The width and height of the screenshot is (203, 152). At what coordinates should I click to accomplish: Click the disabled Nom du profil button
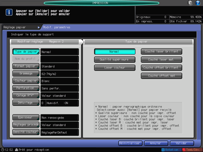click(26, 59)
